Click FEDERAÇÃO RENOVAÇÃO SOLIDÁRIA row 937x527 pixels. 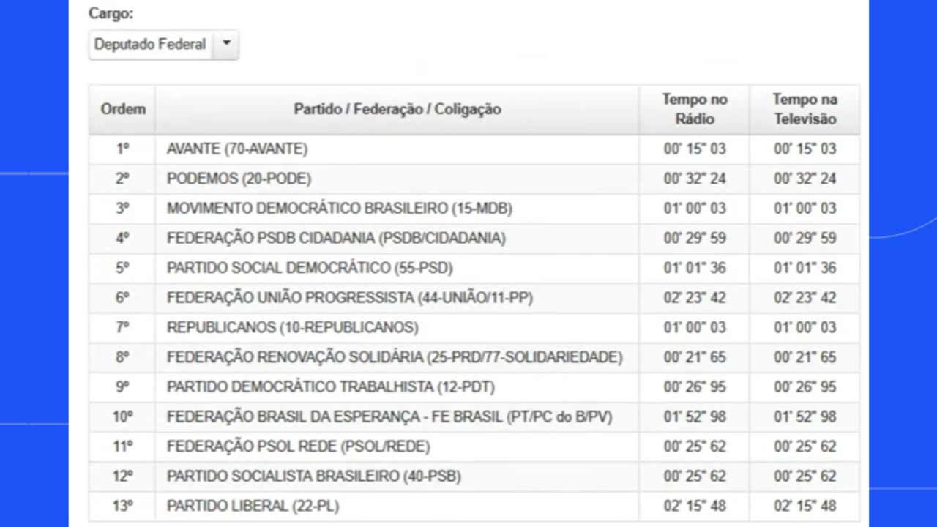click(474, 357)
